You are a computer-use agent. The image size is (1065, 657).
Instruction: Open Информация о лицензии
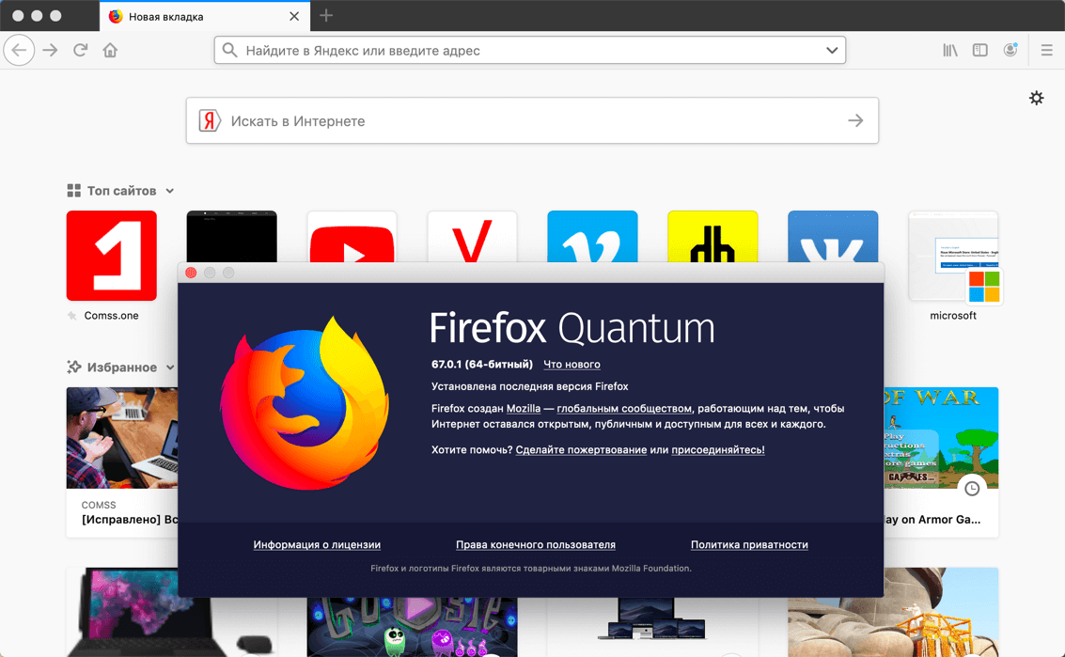click(x=317, y=544)
